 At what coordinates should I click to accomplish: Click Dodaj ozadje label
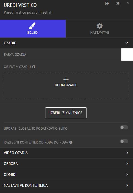pos(66,85)
